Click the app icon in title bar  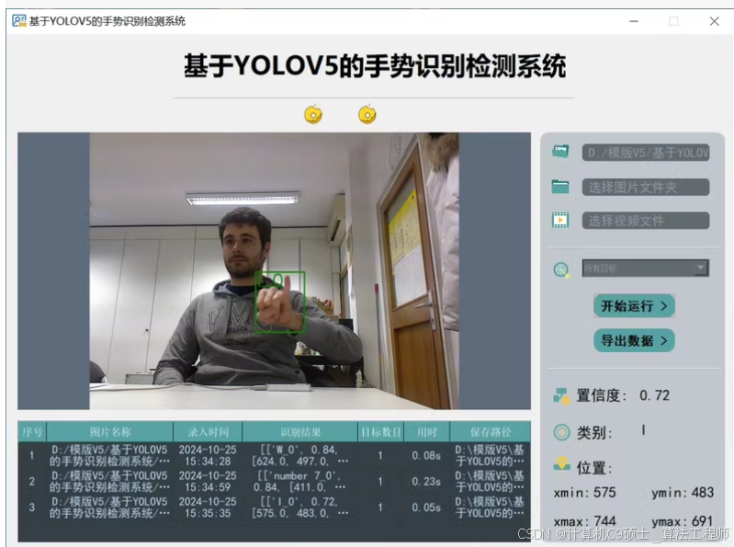pos(19,21)
